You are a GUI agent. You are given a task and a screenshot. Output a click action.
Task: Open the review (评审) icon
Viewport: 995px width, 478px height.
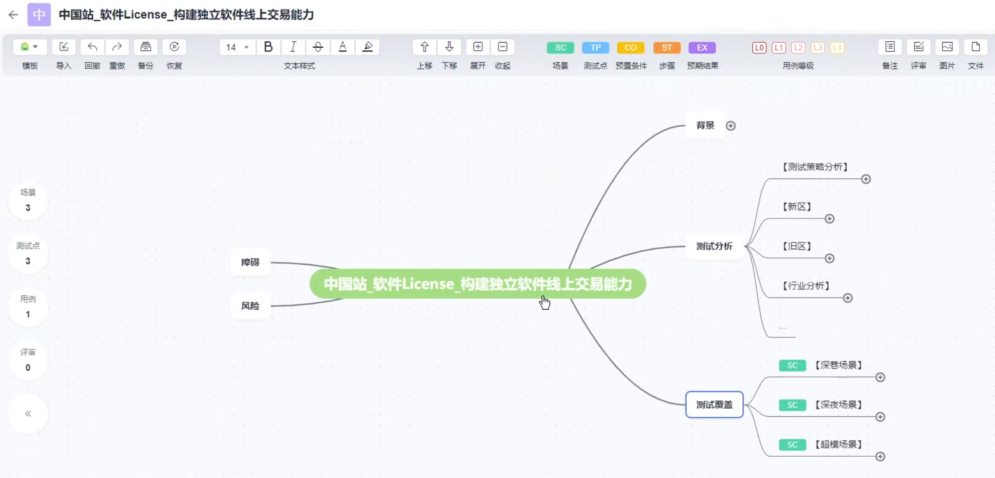click(x=918, y=47)
